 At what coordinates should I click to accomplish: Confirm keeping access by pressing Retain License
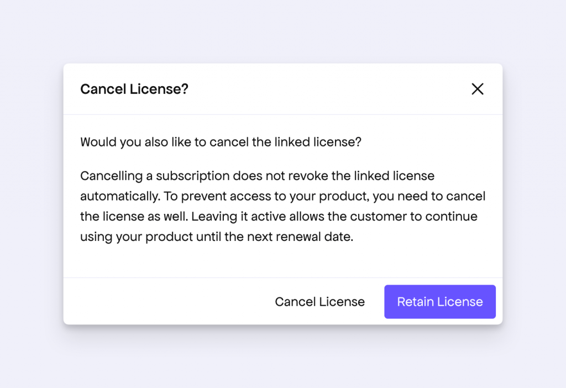[439, 302]
